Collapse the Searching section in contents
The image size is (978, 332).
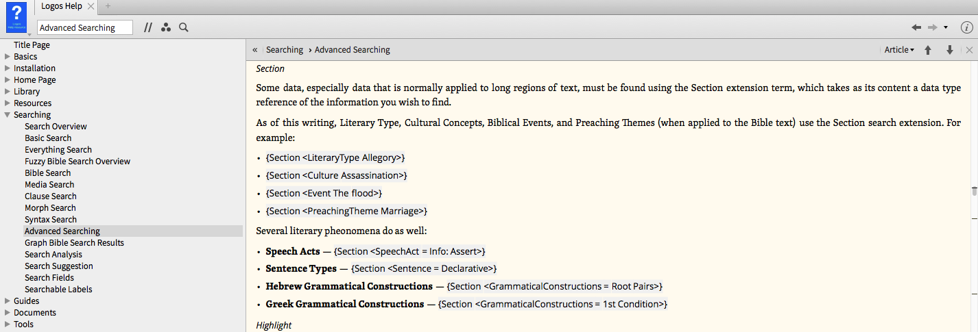8,115
